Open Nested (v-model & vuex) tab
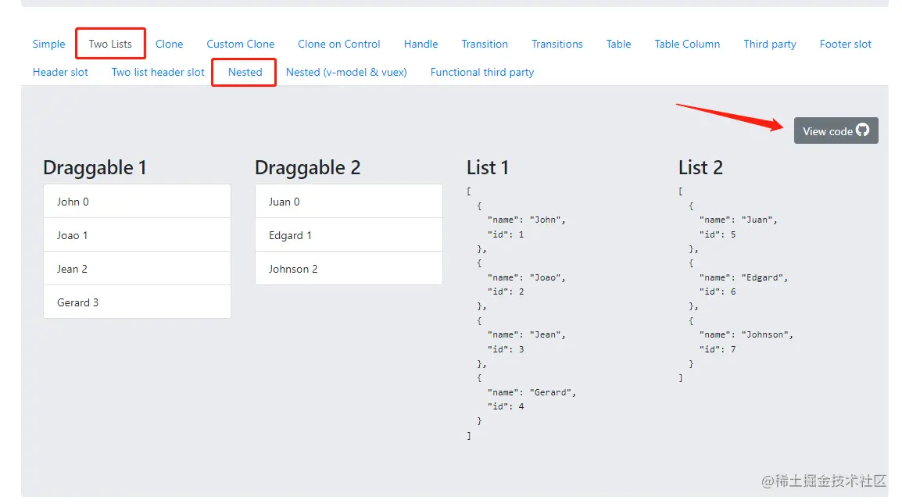Screen dimensions: 902x504 click(346, 72)
